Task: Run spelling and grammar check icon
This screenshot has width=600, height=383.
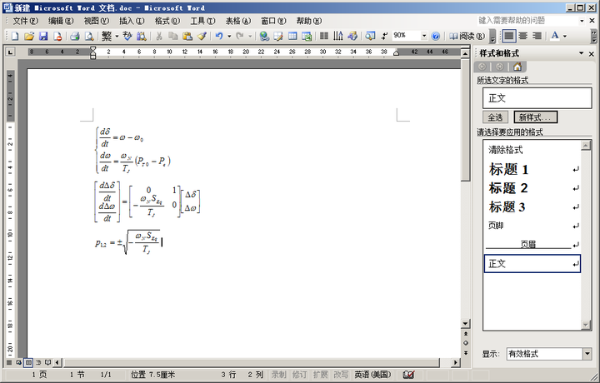Action: click(x=127, y=36)
